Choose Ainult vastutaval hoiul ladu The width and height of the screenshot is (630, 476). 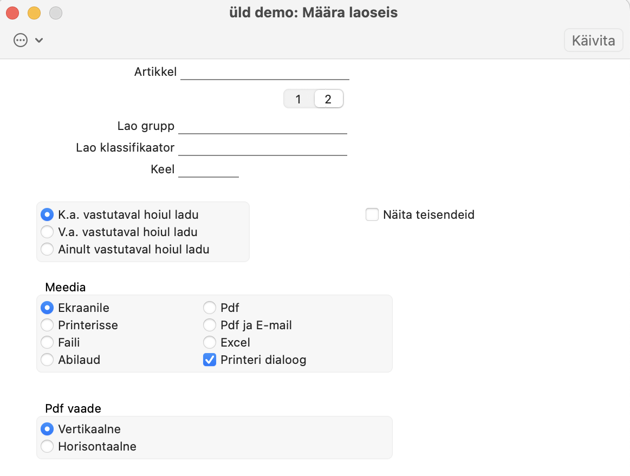(48, 250)
